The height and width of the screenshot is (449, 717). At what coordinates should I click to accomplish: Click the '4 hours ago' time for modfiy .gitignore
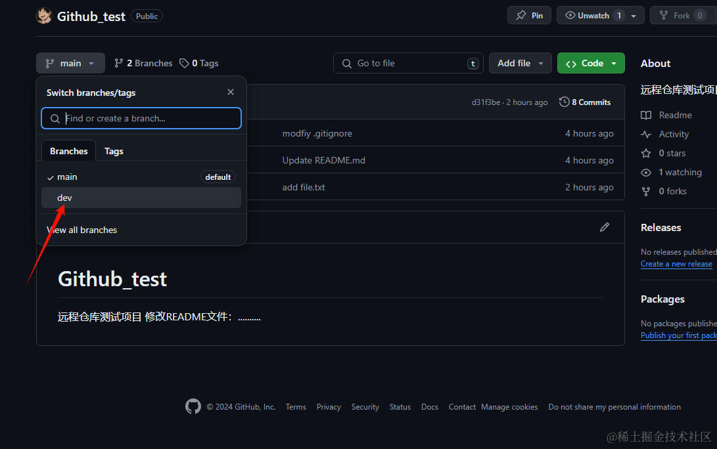click(590, 133)
